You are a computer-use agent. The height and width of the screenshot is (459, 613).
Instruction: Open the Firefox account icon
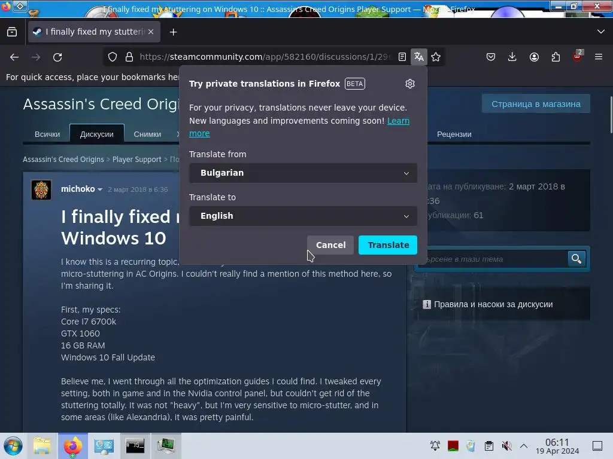click(534, 57)
